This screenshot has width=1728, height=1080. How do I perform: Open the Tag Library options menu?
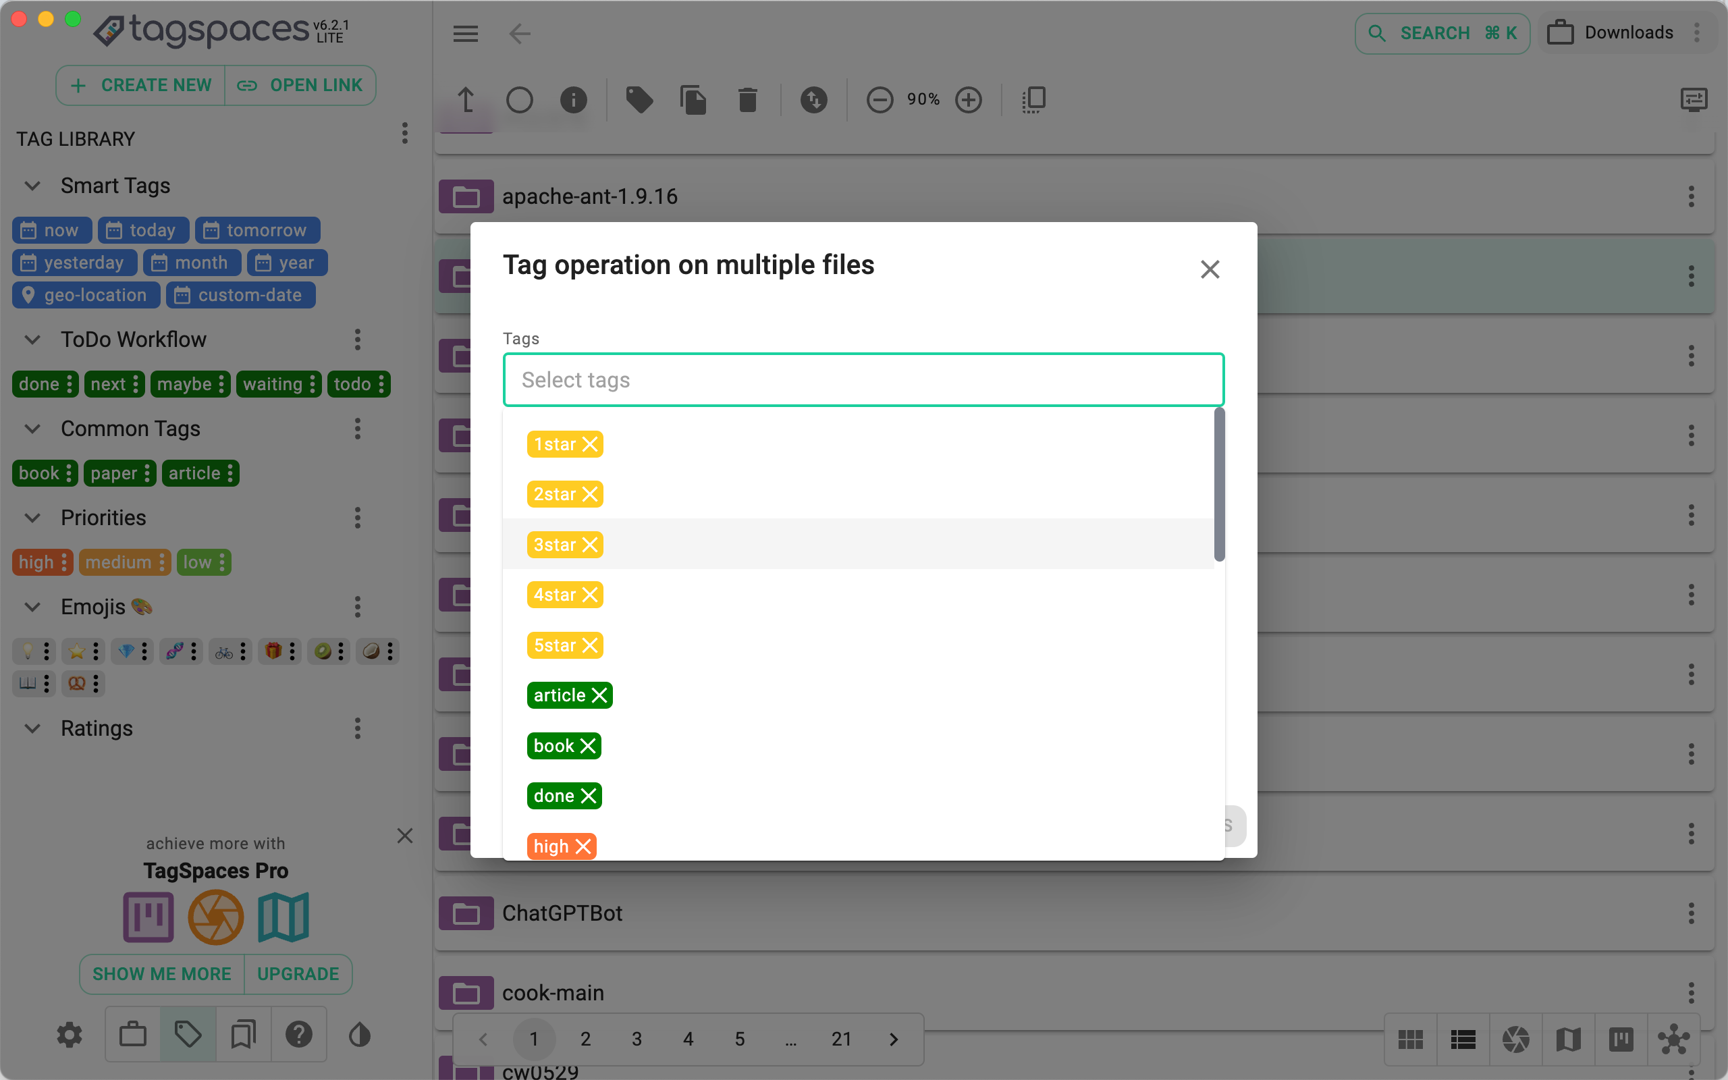[x=405, y=134]
